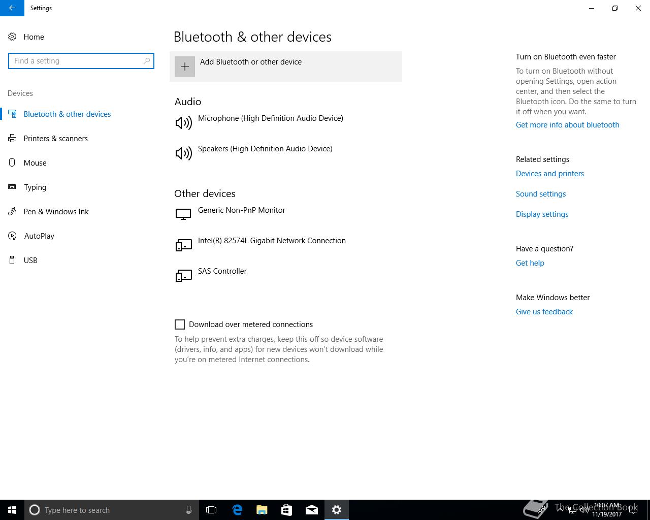Viewport: 650px width, 520px height.
Task: Click the plus icon to add a device
Action: [x=185, y=67]
